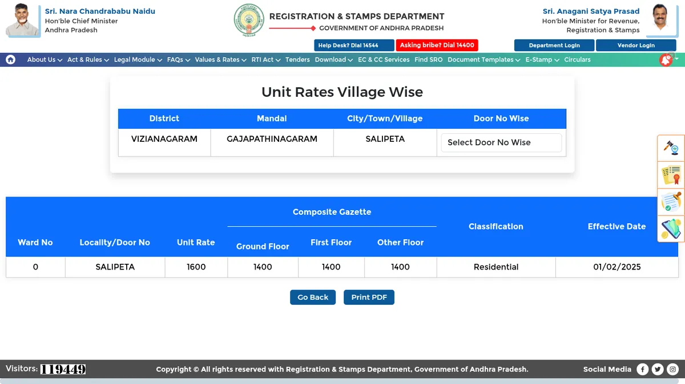Click the Twitter icon next to Social Media
Image resolution: width=685 pixels, height=384 pixels.
point(658,369)
